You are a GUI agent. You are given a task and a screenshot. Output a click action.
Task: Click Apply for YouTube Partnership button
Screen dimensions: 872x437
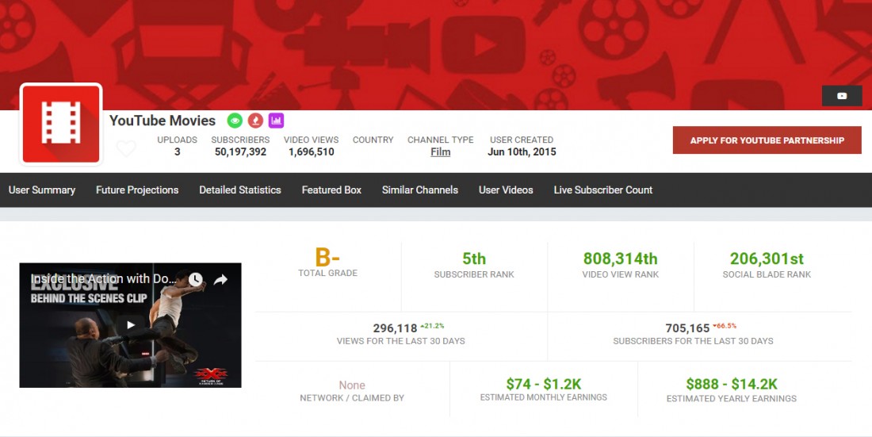[767, 140]
